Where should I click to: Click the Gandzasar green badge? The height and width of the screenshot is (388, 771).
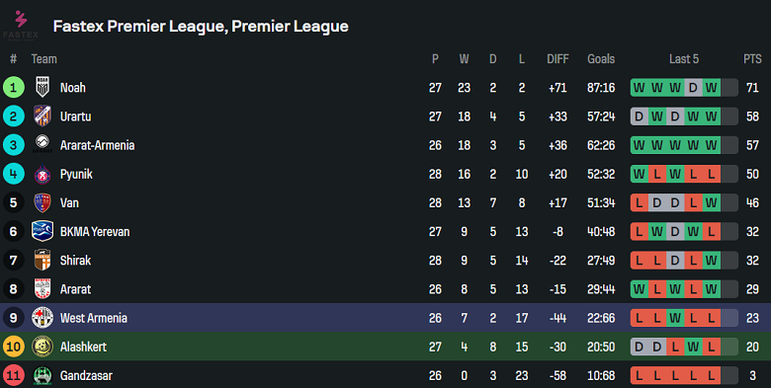[x=43, y=376]
